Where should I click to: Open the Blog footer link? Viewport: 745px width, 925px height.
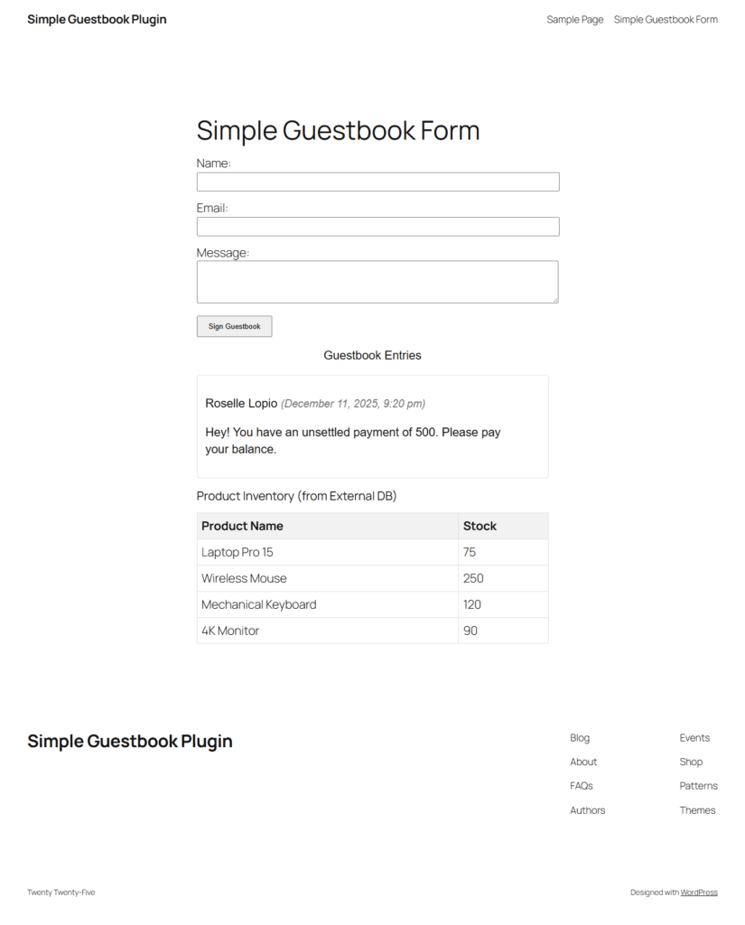click(x=580, y=738)
